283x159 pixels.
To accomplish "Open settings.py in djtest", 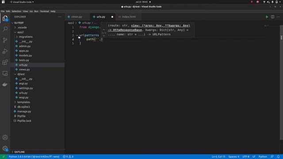I will pos(26,88).
